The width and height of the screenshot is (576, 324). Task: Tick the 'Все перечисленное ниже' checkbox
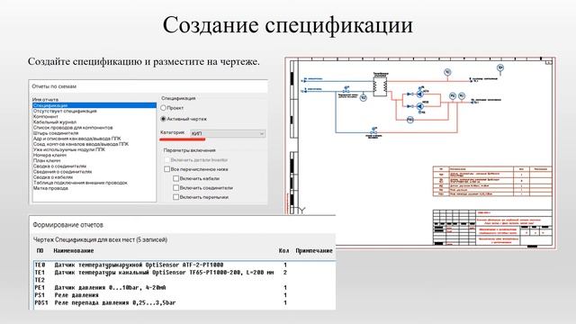pos(167,169)
